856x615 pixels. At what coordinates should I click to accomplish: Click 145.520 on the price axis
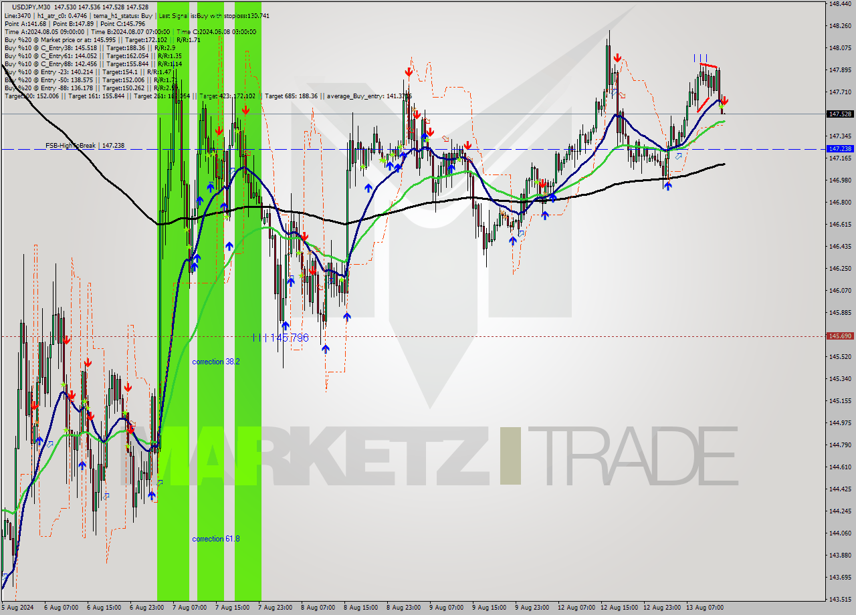840,357
